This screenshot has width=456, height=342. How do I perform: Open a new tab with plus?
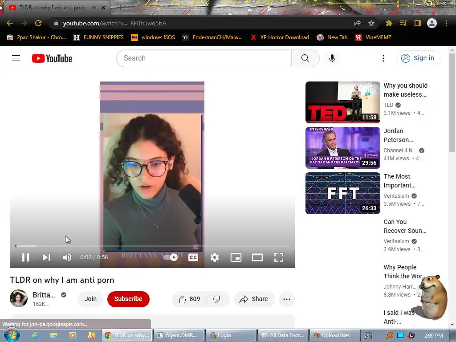pyautogui.click(x=119, y=8)
